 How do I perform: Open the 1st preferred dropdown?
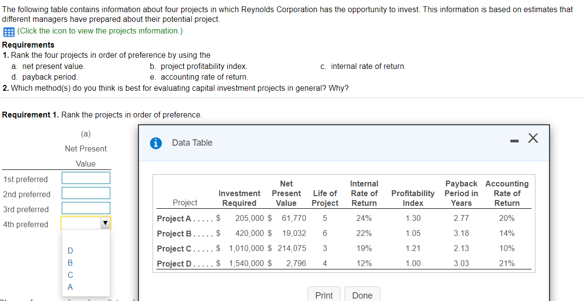(x=86, y=178)
